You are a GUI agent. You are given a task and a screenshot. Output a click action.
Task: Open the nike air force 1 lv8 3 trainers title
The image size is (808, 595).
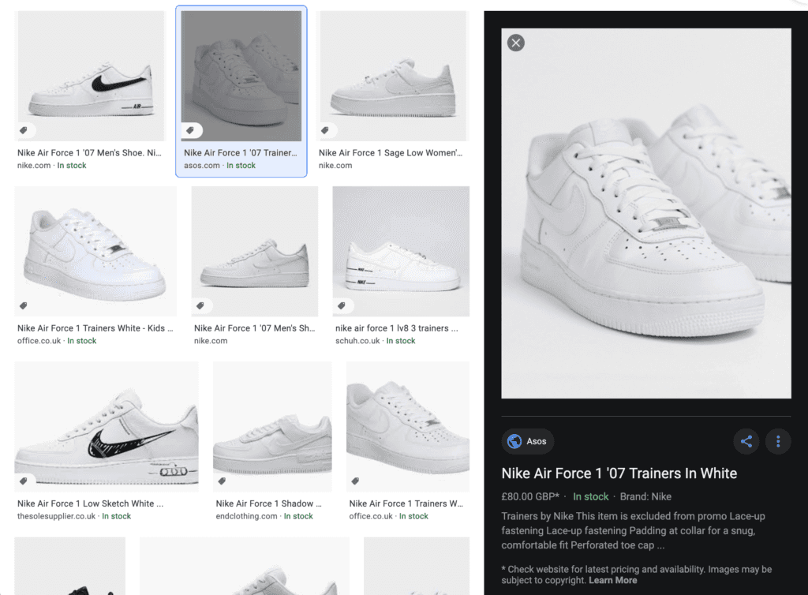coord(397,328)
